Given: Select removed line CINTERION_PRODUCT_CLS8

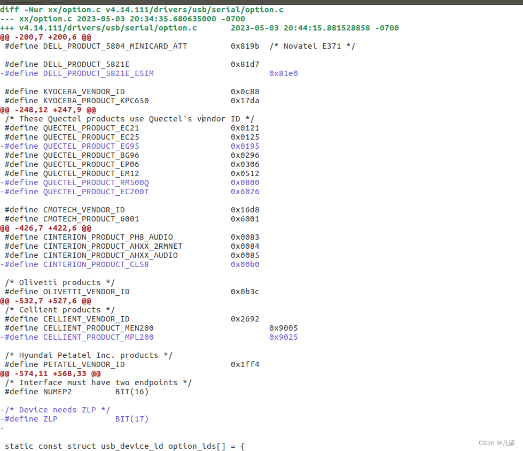Looking at the screenshot, I should coord(130,264).
